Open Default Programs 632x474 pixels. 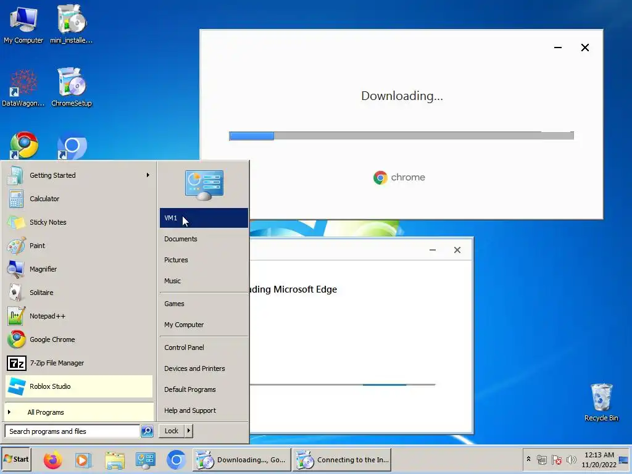204,389
